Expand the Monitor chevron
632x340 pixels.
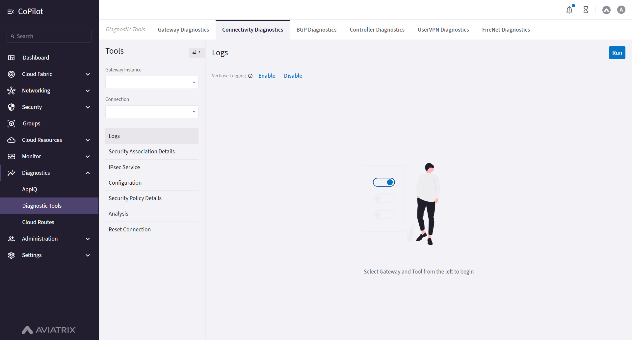88,156
